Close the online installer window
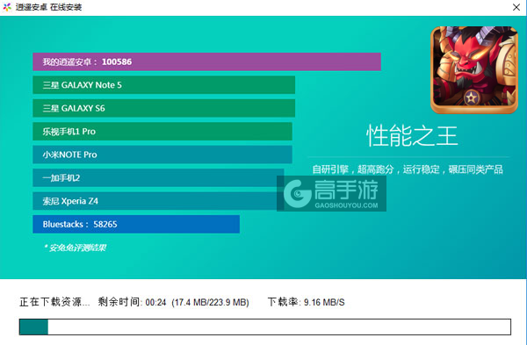 pyautogui.click(x=516, y=7)
